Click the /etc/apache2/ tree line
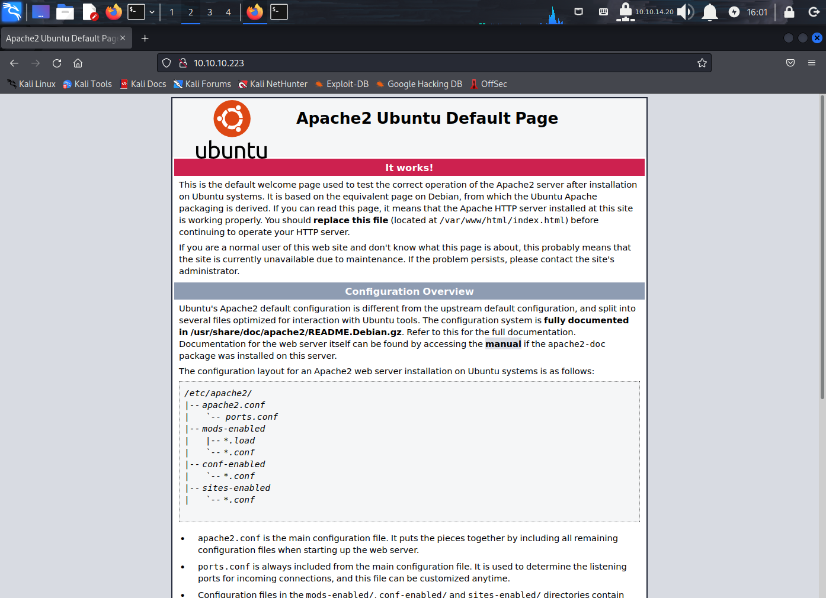This screenshot has width=826, height=598. tap(218, 393)
